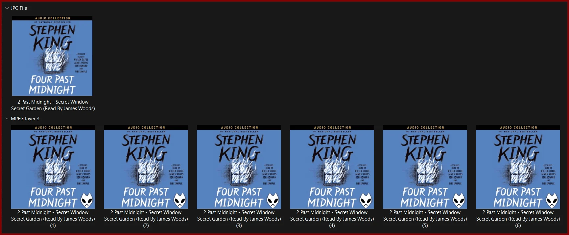Select the JPG File group header label
The width and height of the screenshot is (569, 235).
19,8
